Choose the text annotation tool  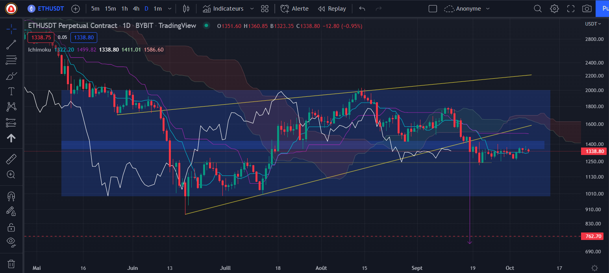(x=11, y=91)
